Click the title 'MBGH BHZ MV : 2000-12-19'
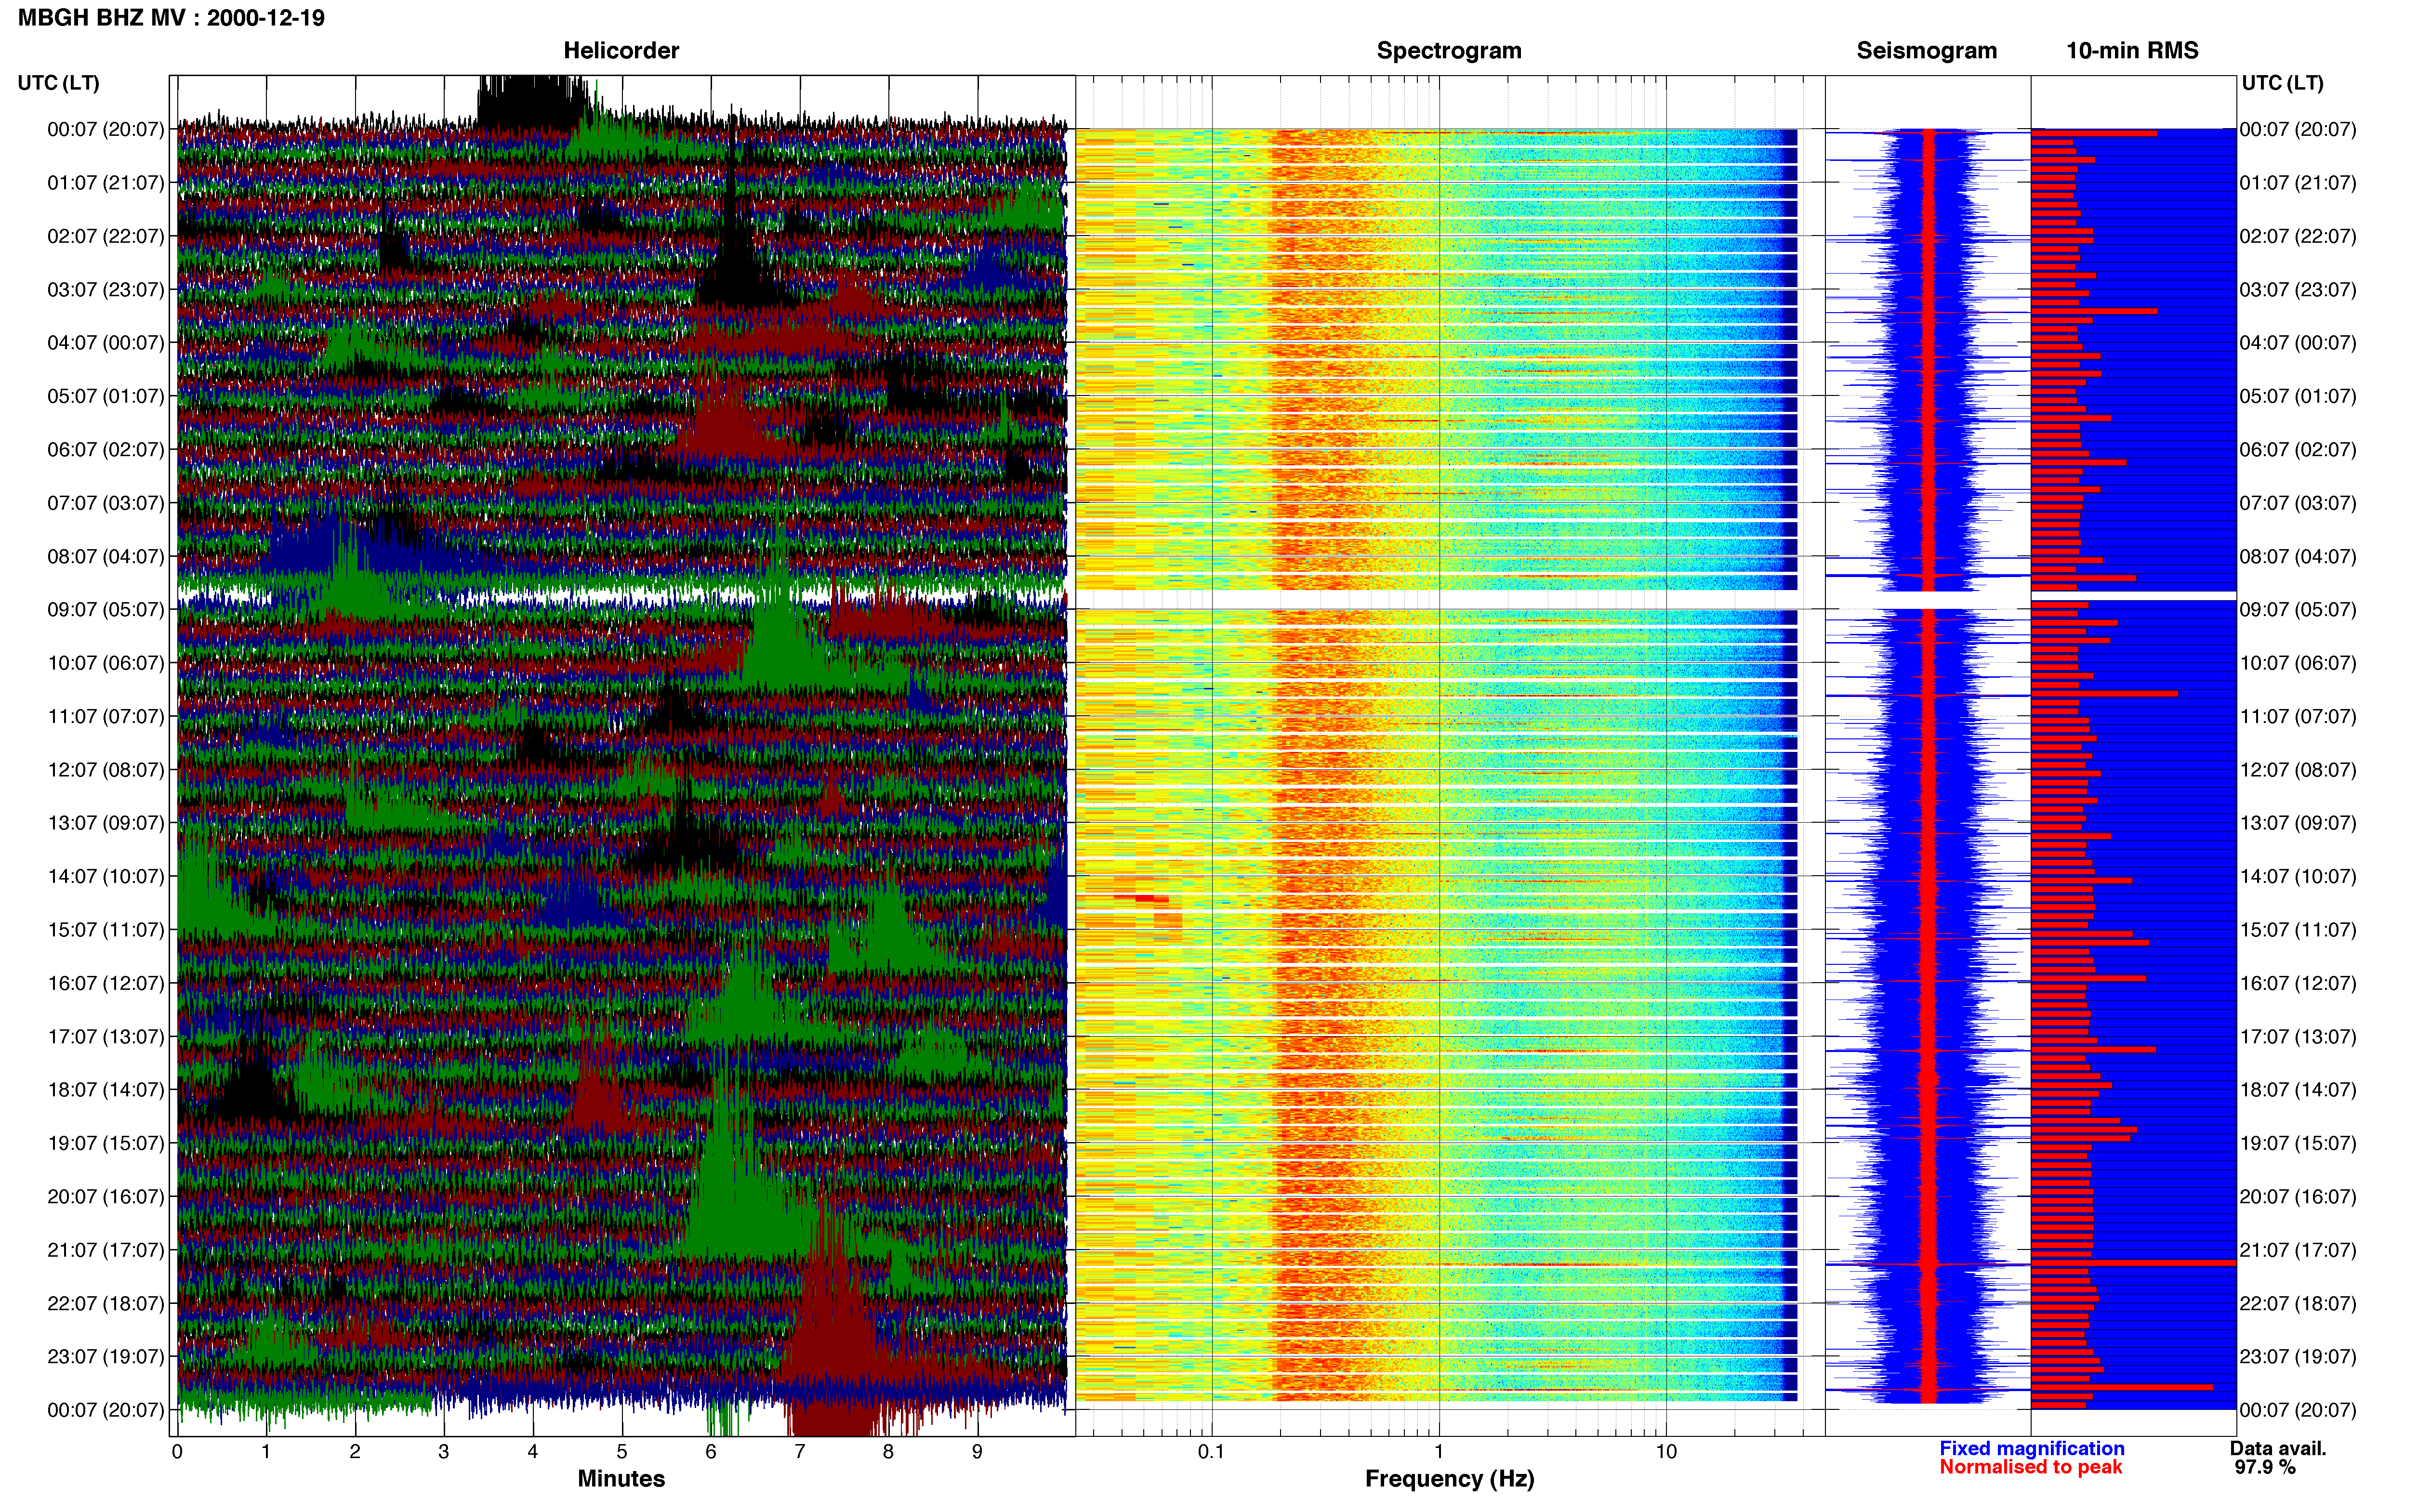The height and width of the screenshot is (1512, 2418). click(x=171, y=18)
